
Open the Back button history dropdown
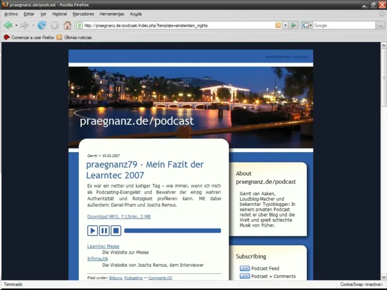tap(16, 25)
